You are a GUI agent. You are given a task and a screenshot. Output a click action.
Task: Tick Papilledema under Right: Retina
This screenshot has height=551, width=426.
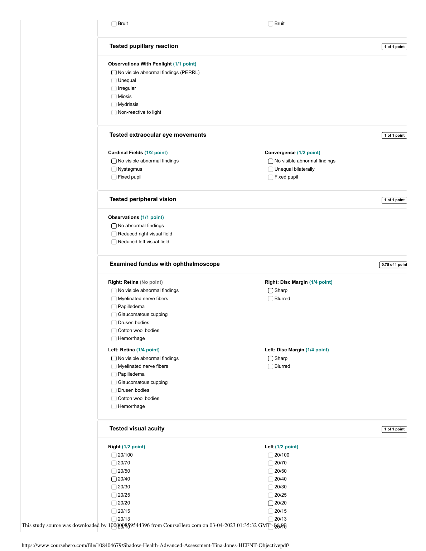[114, 307]
